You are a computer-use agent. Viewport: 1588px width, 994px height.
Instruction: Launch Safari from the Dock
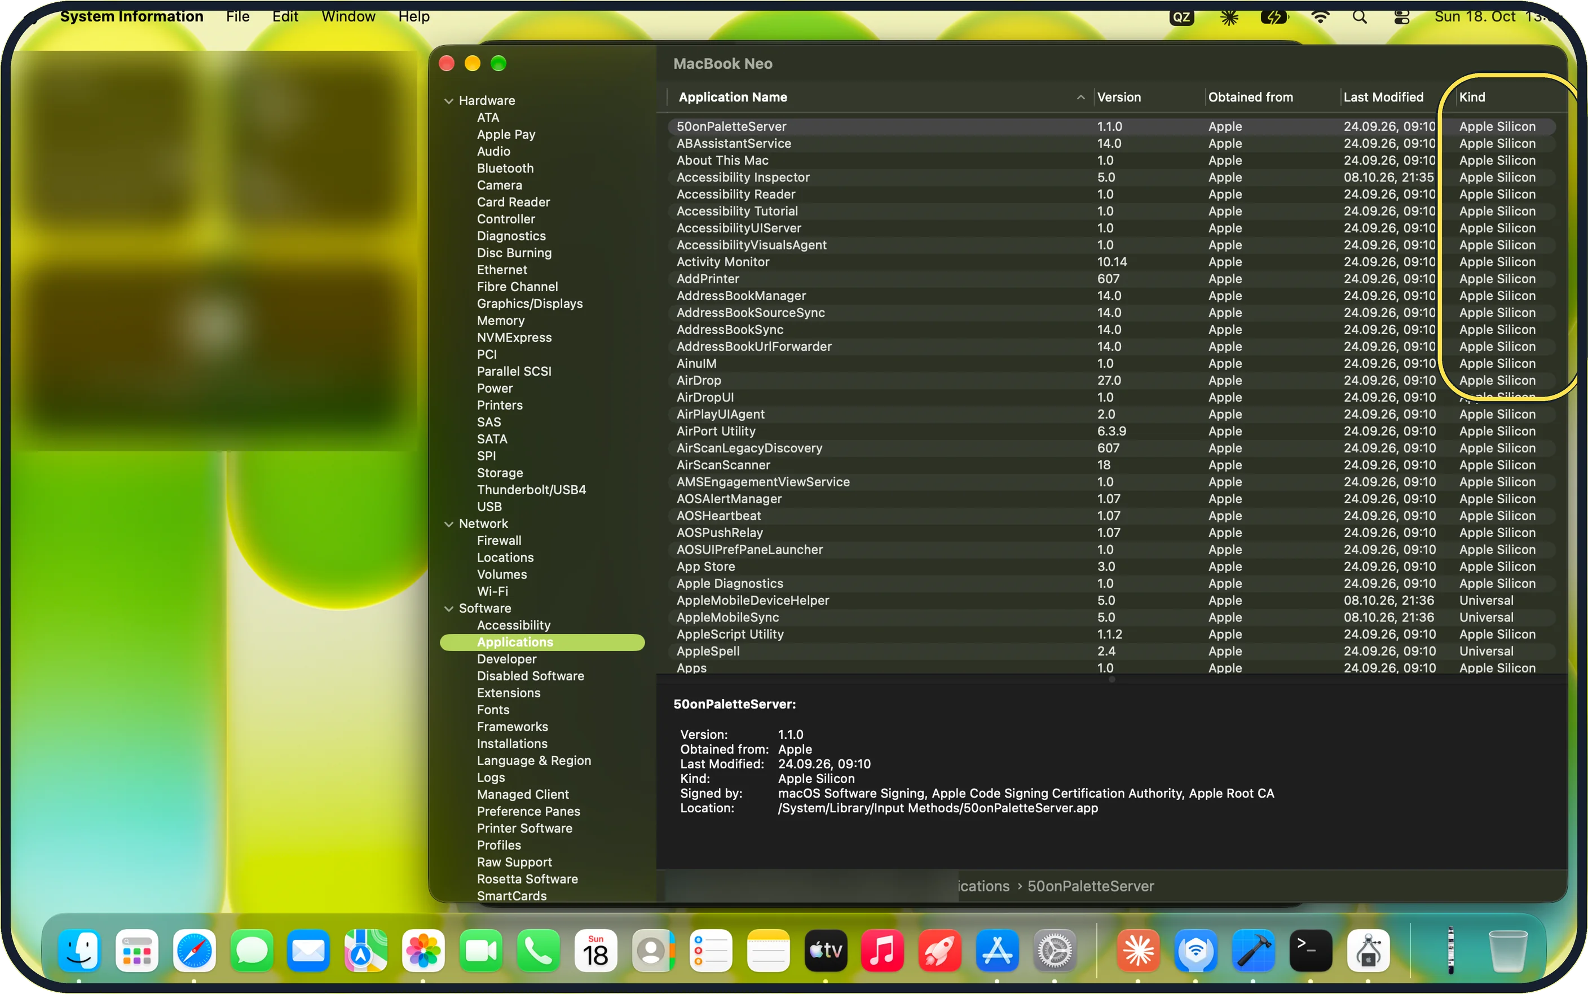click(x=195, y=950)
